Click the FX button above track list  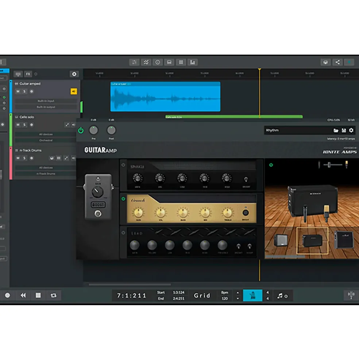(x=28, y=74)
